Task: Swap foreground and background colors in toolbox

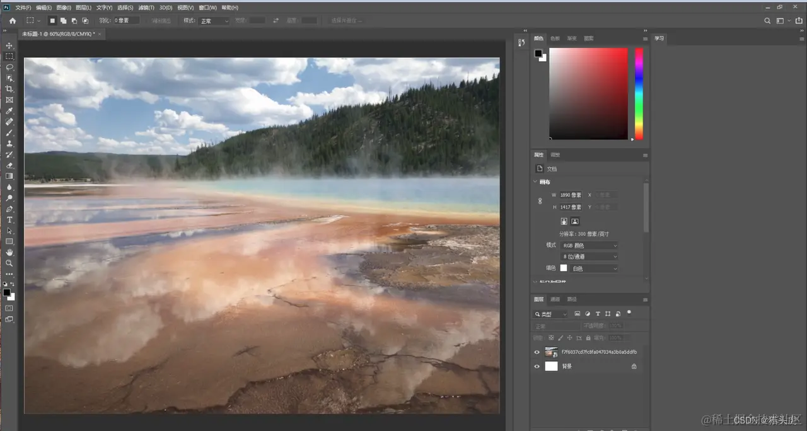Action: 13,284
